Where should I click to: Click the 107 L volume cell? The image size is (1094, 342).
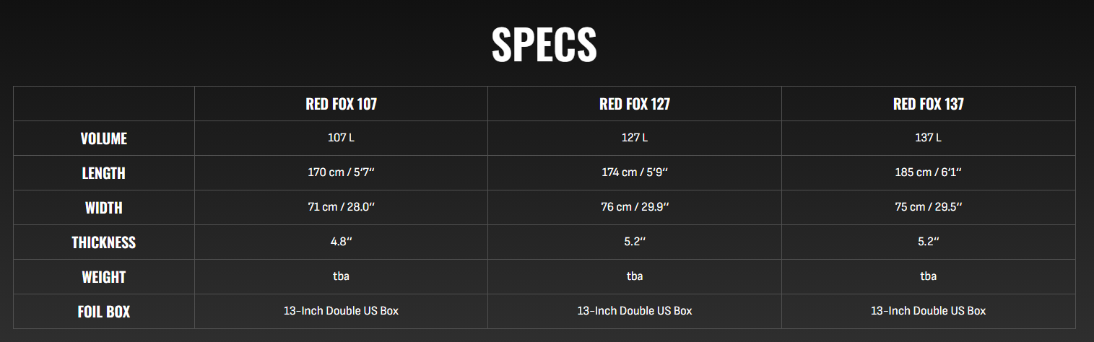[341, 138]
